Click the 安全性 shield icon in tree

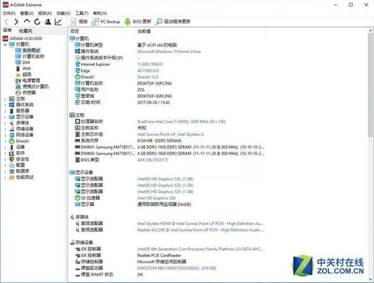coord(12,159)
